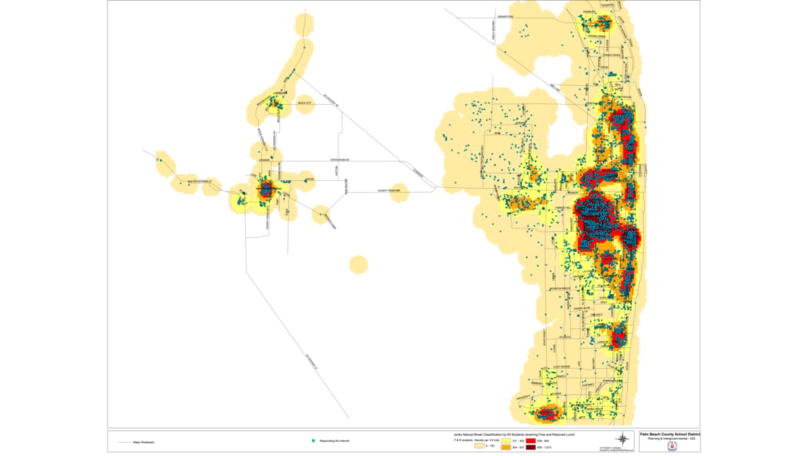The height and width of the screenshot is (456, 812).
Task: Select the dark red 905 - 1,613 swatch
Action: [531, 447]
